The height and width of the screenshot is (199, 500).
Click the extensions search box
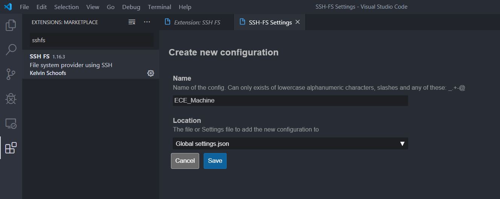click(91, 40)
